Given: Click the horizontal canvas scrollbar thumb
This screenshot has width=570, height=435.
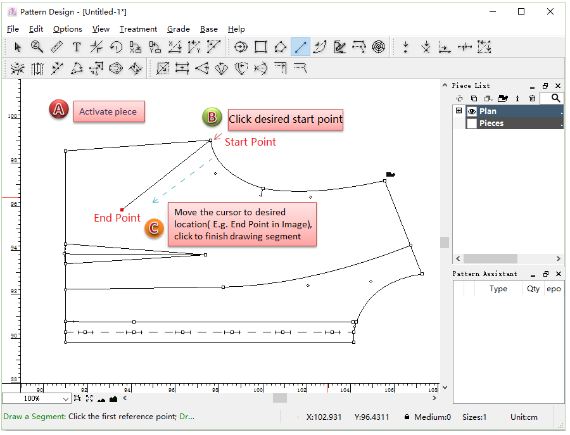Looking at the screenshot, I should (x=279, y=398).
